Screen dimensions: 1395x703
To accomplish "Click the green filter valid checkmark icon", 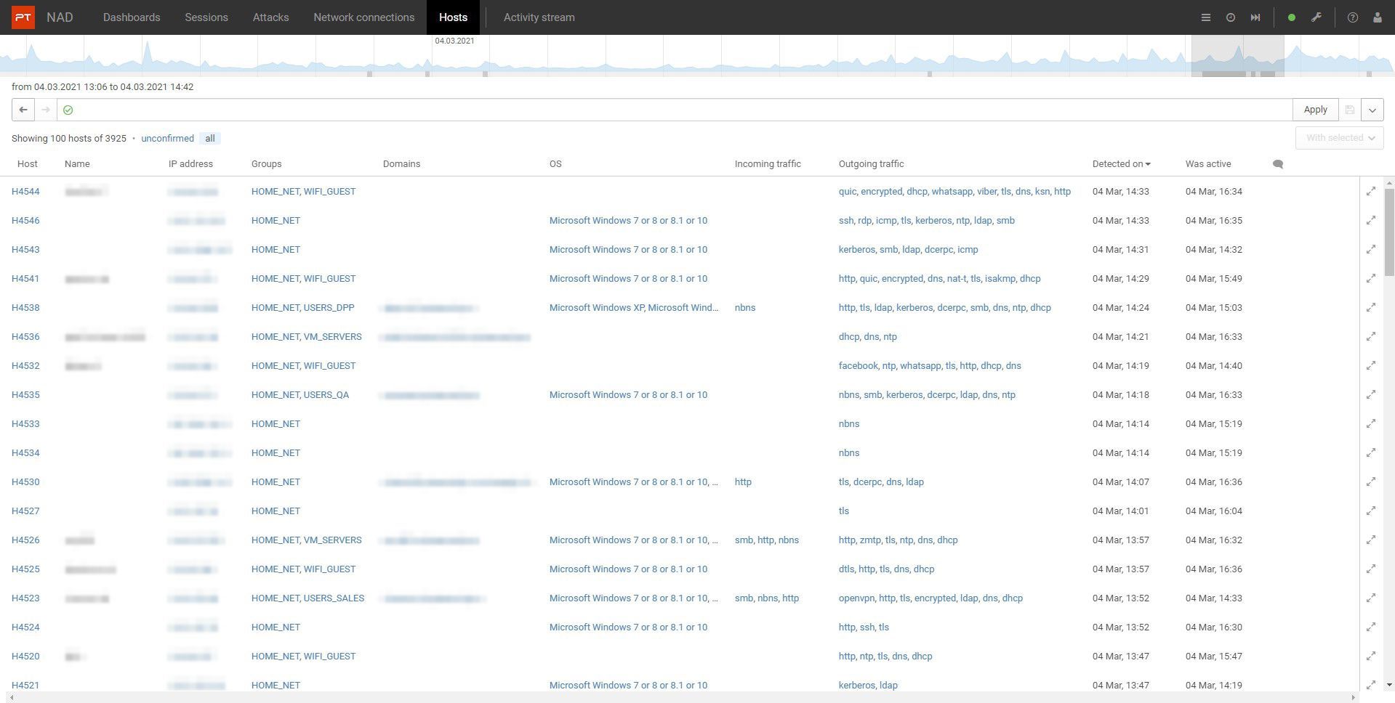I will pyautogui.click(x=68, y=110).
